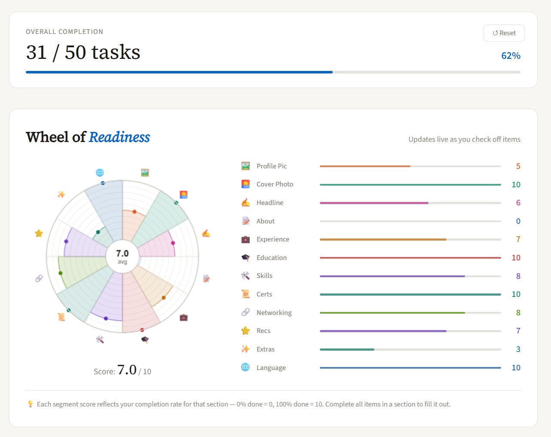This screenshot has height=437, width=551.
Task: Click the 'Cover Photo' label
Action: point(275,184)
